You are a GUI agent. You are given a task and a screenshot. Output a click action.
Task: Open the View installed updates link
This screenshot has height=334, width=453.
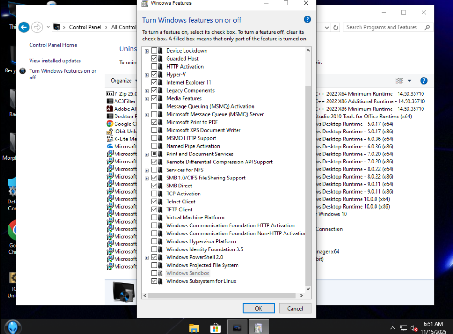55,61
